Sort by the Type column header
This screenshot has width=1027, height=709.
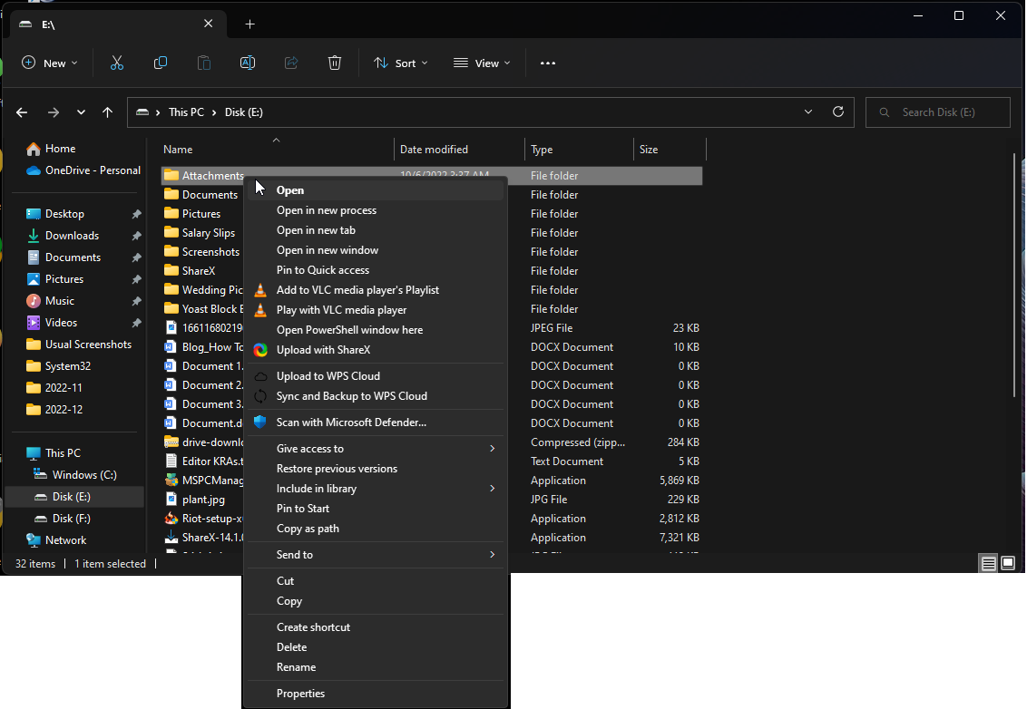[x=579, y=150]
